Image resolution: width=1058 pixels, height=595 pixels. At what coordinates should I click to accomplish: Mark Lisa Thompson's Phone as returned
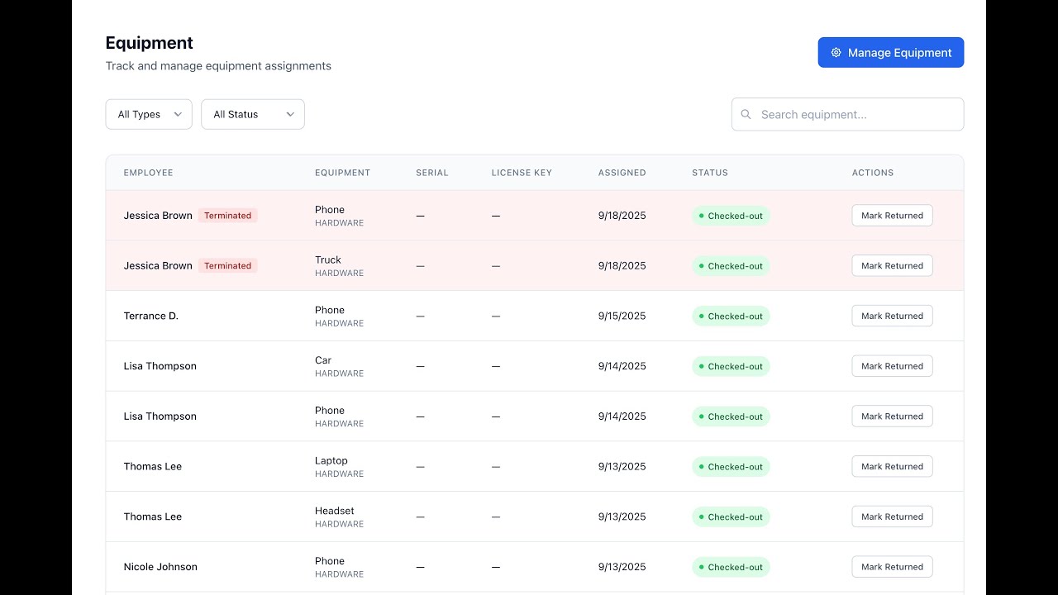[892, 416]
